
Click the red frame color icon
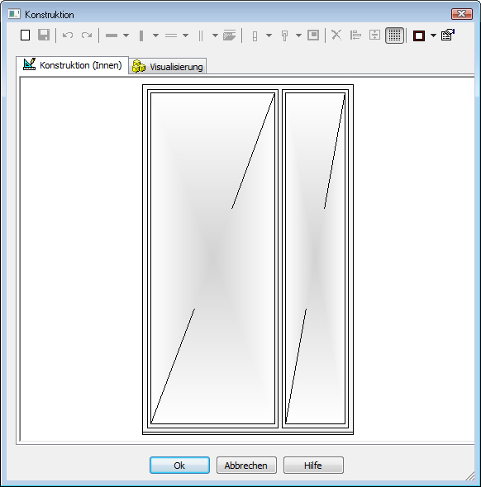(419, 35)
